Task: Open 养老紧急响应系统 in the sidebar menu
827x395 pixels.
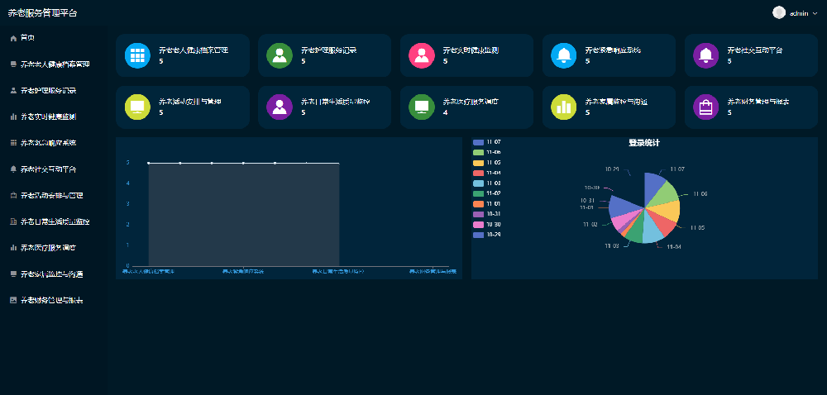Action: [x=48, y=143]
